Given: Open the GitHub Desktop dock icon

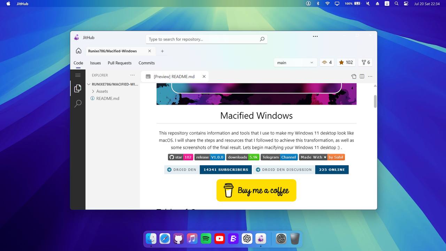Looking at the screenshot, I should 178,238.
